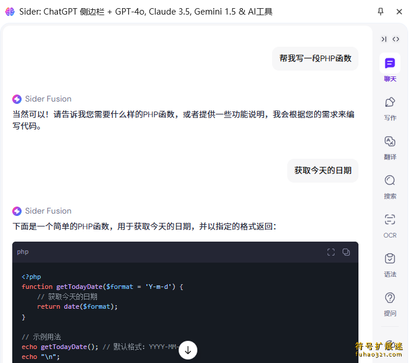Open the Grammar (语法) checker

pos(390,259)
